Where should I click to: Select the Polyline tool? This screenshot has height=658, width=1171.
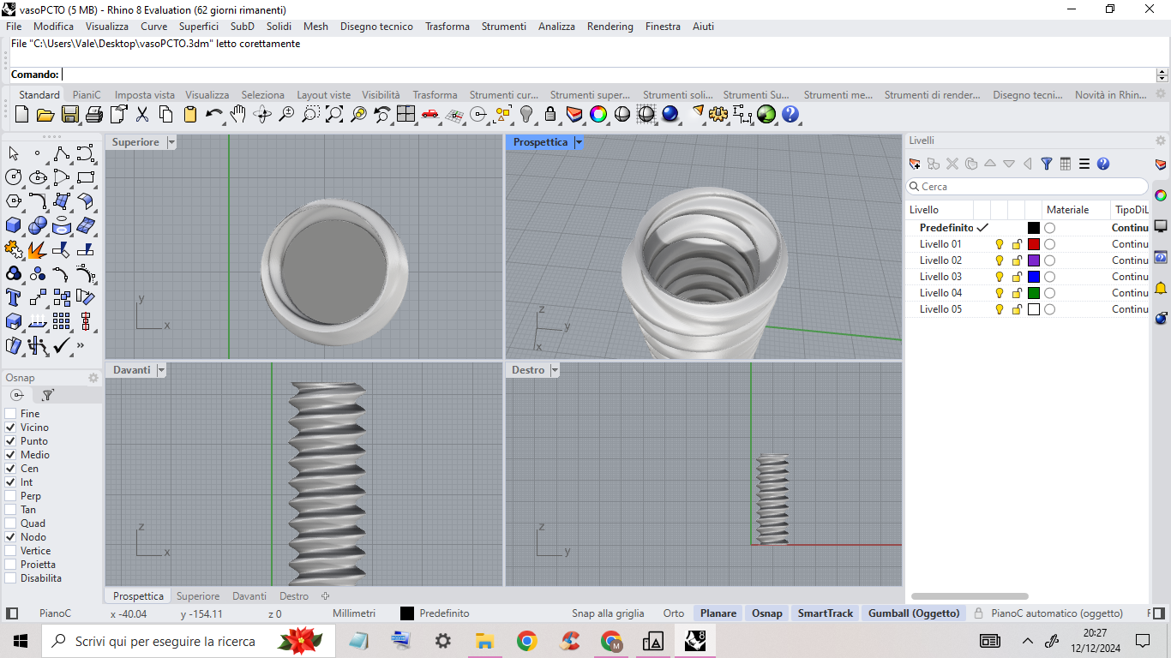pos(62,153)
